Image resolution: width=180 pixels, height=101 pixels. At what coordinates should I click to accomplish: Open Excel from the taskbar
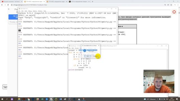click(x=42, y=99)
